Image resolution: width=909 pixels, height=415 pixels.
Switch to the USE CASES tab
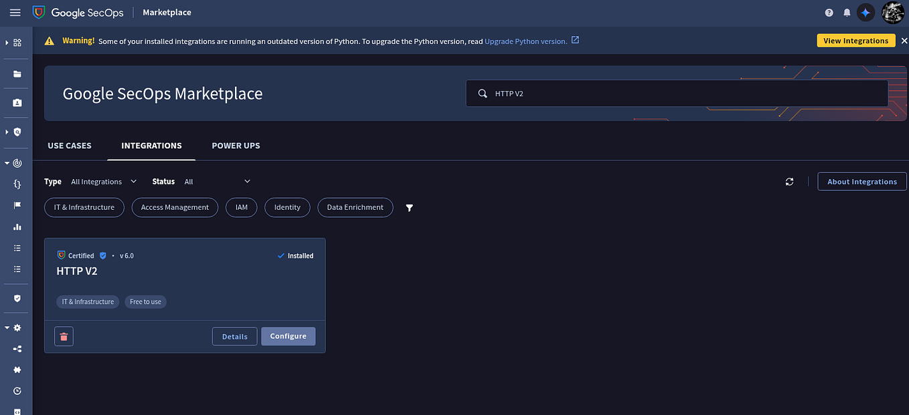click(70, 145)
